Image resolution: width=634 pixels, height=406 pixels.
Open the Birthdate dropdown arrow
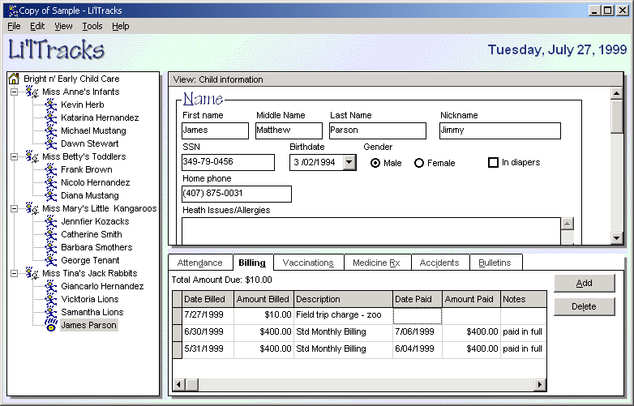click(349, 162)
